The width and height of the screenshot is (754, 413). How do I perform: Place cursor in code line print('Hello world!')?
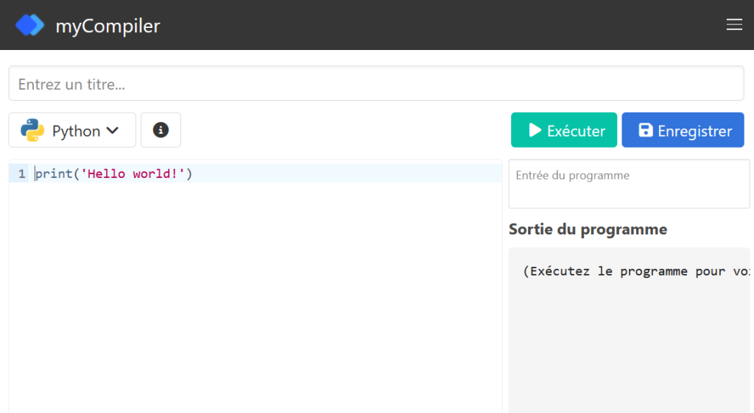click(x=113, y=173)
